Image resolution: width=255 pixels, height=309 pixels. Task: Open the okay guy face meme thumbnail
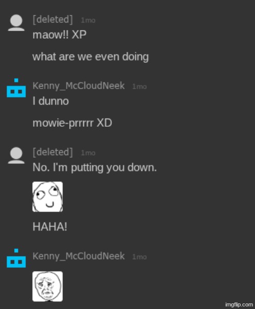click(x=47, y=286)
